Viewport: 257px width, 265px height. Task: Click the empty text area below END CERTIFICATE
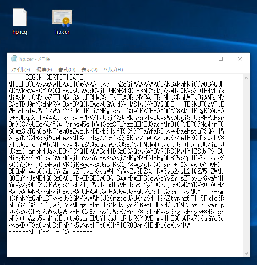click(125, 246)
